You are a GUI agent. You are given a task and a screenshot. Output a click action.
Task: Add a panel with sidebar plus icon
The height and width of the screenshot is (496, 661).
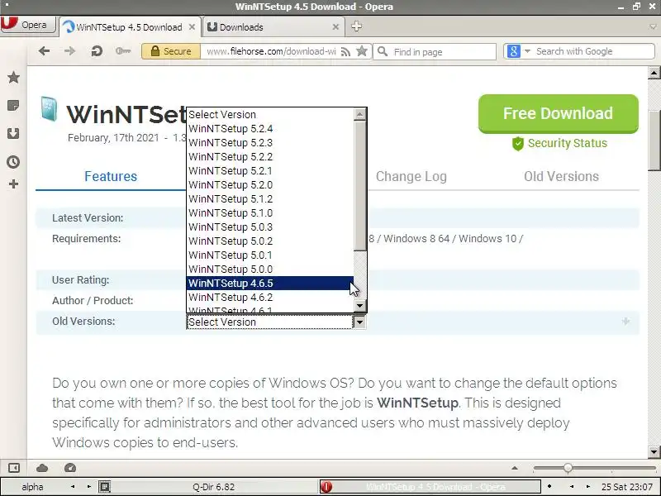pos(13,184)
